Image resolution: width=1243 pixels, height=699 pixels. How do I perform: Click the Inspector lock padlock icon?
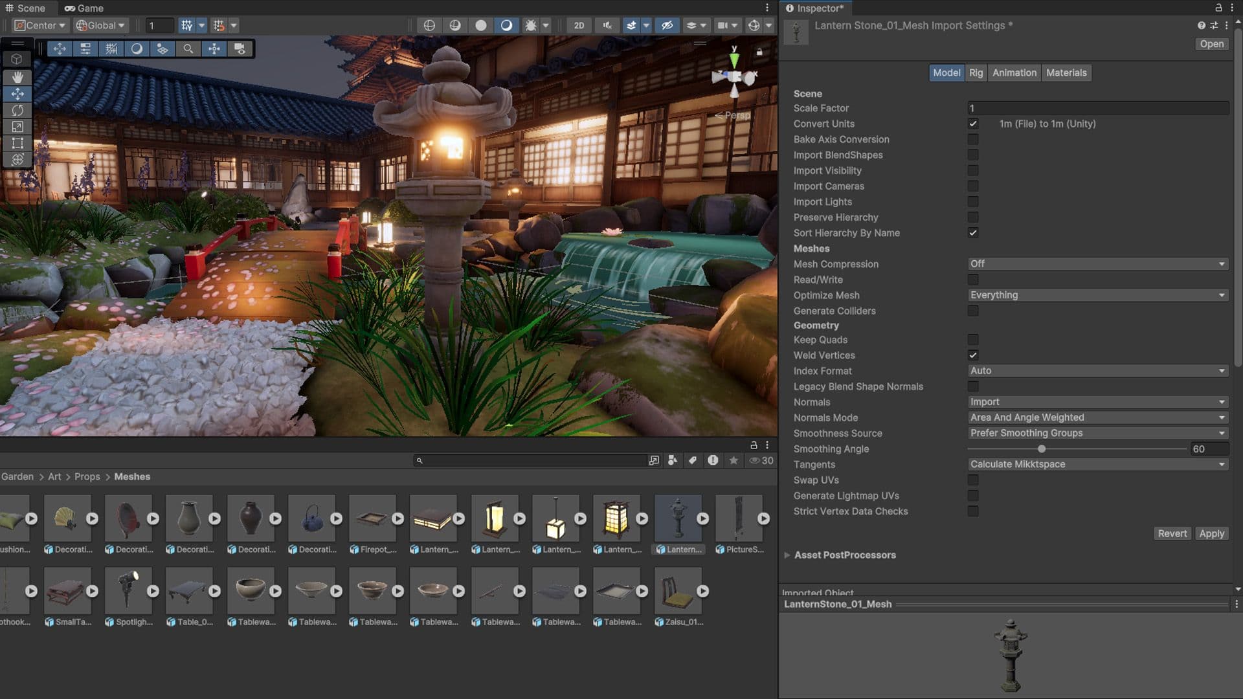click(x=1218, y=8)
